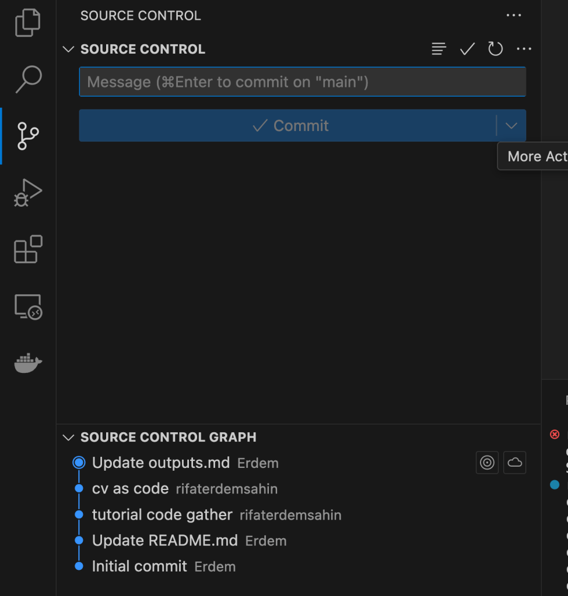Collapse the Source Control section chevron
The image size is (568, 596).
point(68,49)
